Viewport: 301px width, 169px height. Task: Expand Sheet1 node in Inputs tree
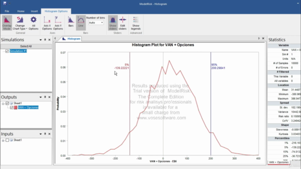pos(3,140)
